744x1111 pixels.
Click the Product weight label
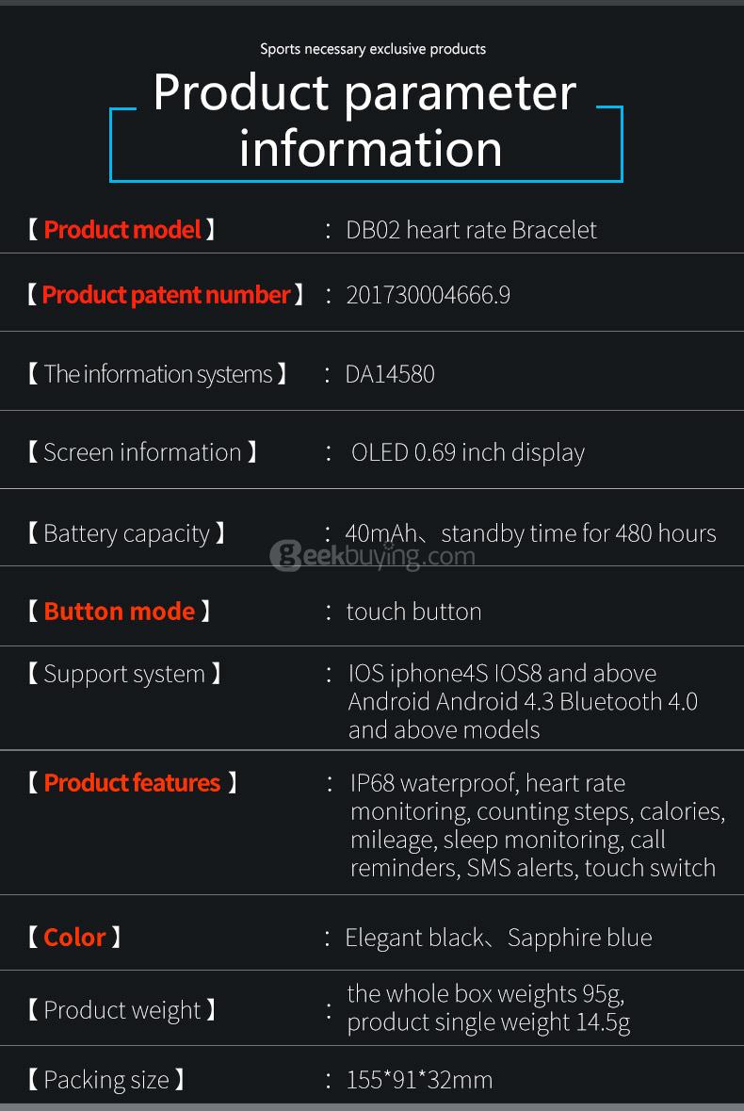pyautogui.click(x=122, y=1010)
